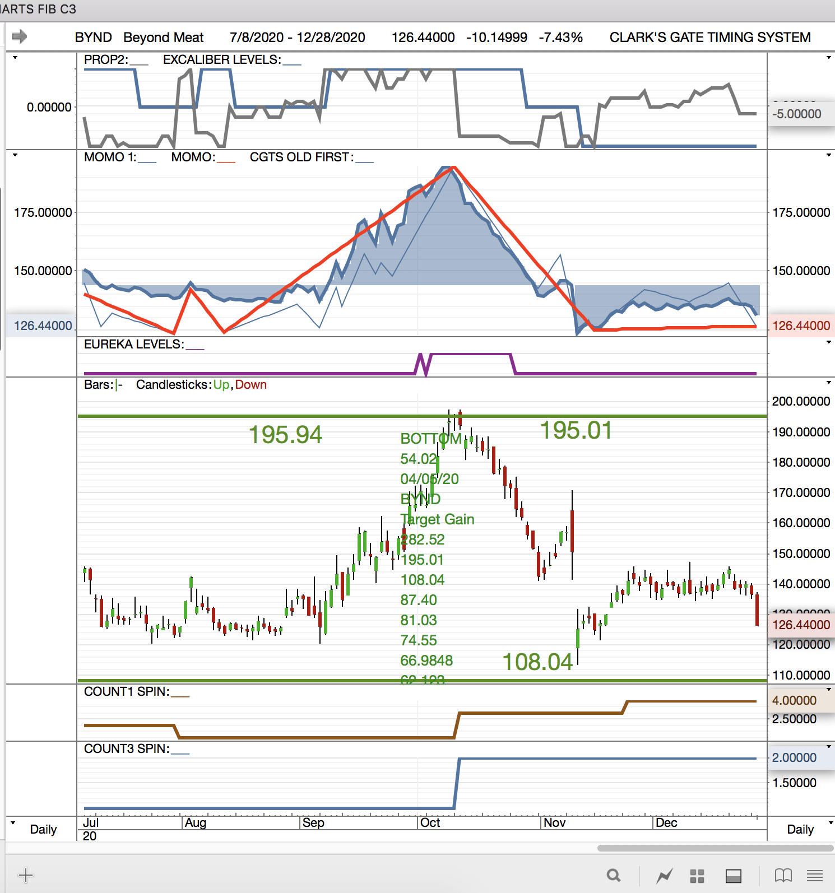
Task: Click the Beyond Meat company name
Action: 164,38
